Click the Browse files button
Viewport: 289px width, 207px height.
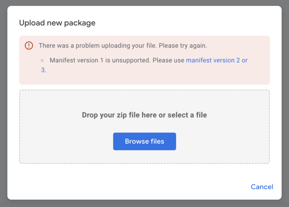click(144, 141)
